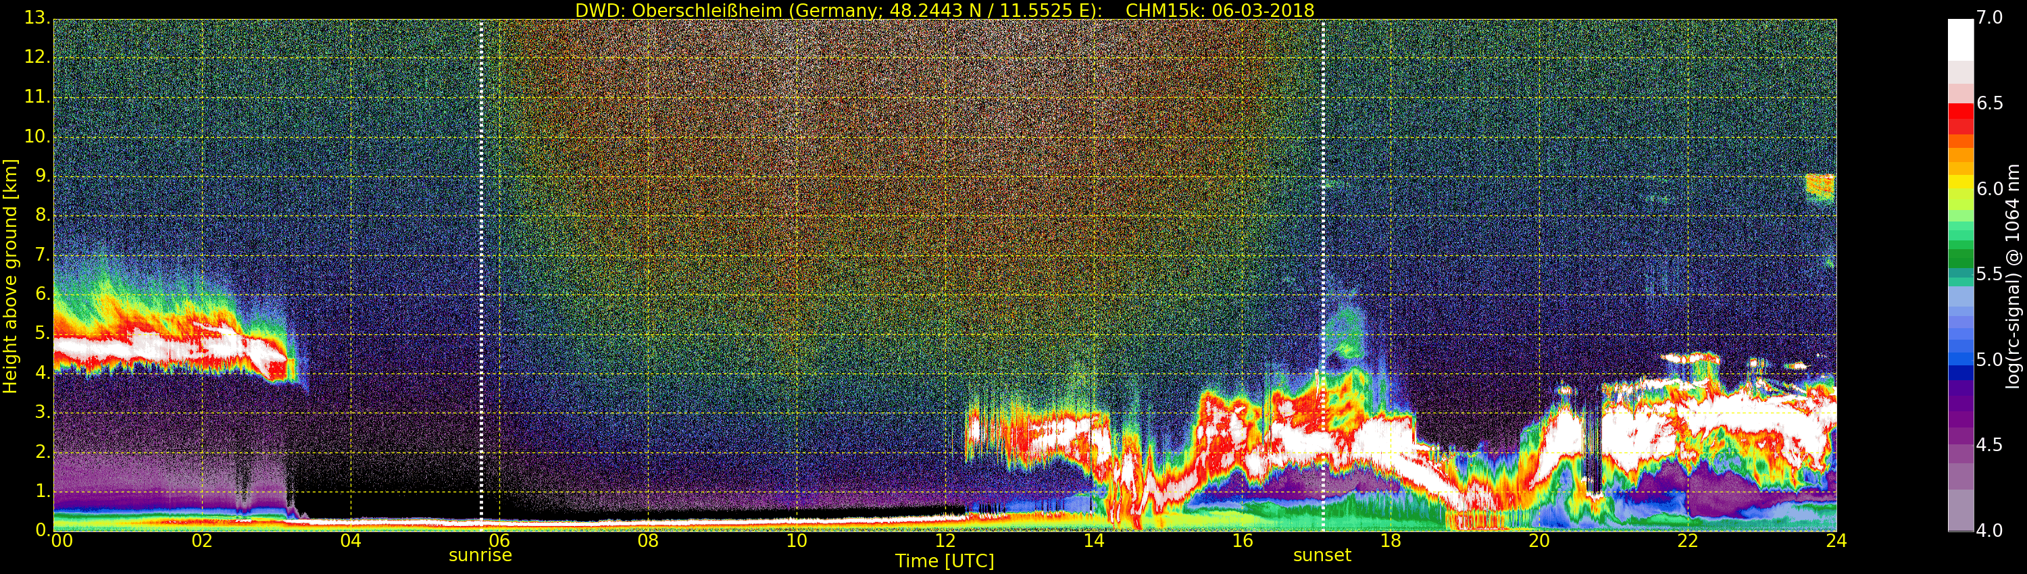Click the 'log(rc-signal) @ 1064 nm' colorbar label
The height and width of the screenshot is (574, 2027).
[x=2013, y=276]
